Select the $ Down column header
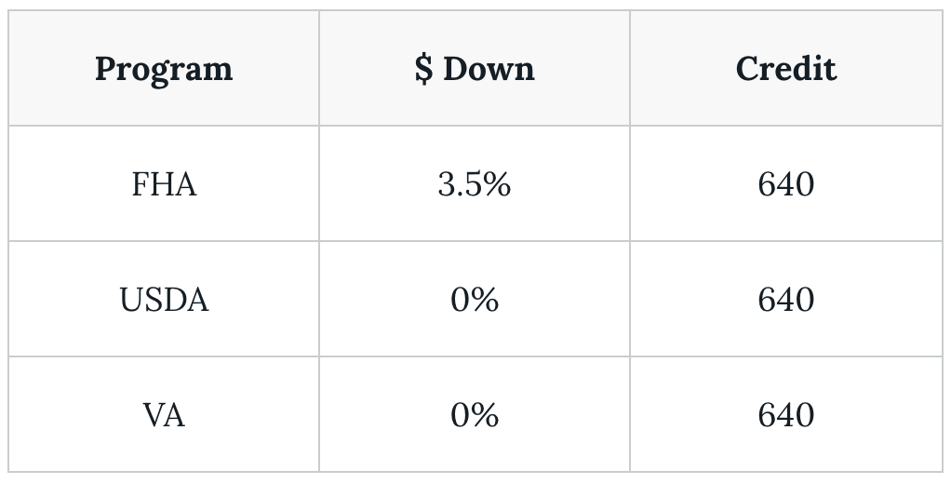Viewport: 951px width, 484px height. point(475,68)
